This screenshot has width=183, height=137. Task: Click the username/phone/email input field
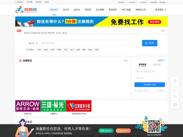150,71
